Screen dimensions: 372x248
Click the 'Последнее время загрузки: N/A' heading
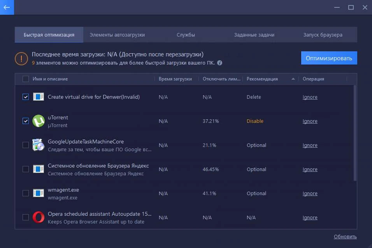118,54
